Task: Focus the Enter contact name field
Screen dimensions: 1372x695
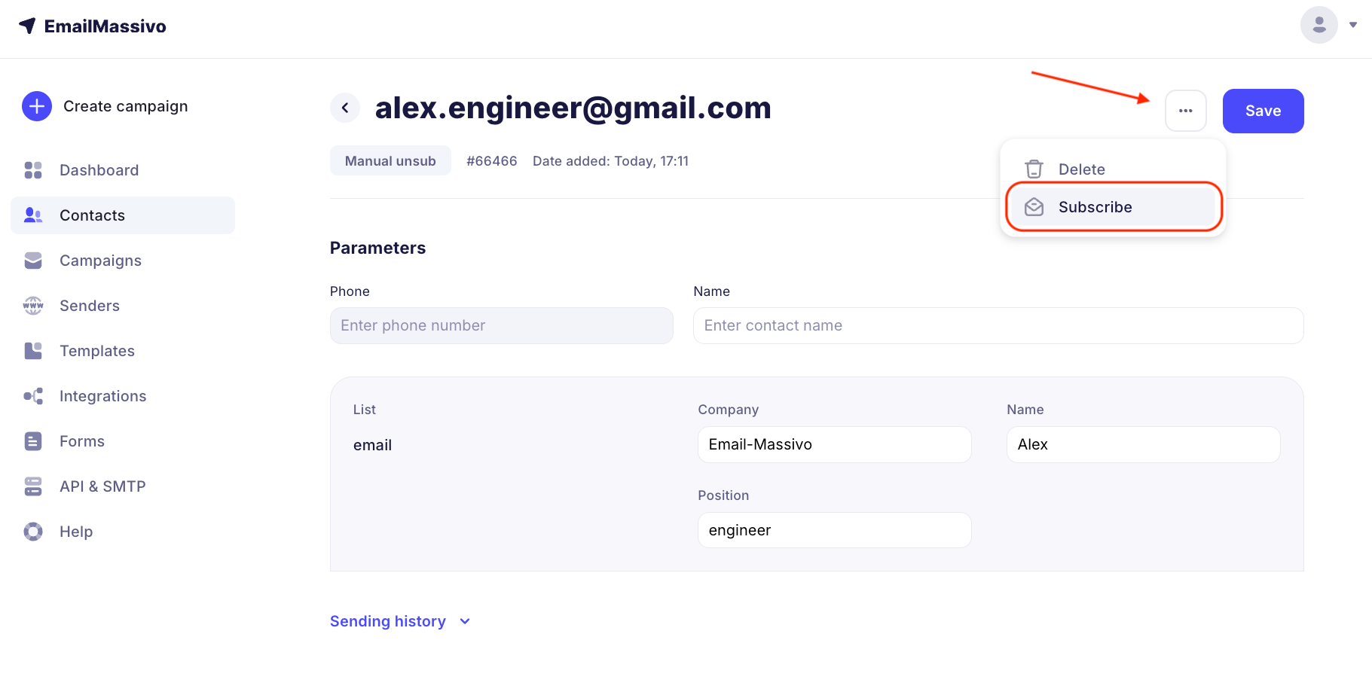Action: (998, 325)
